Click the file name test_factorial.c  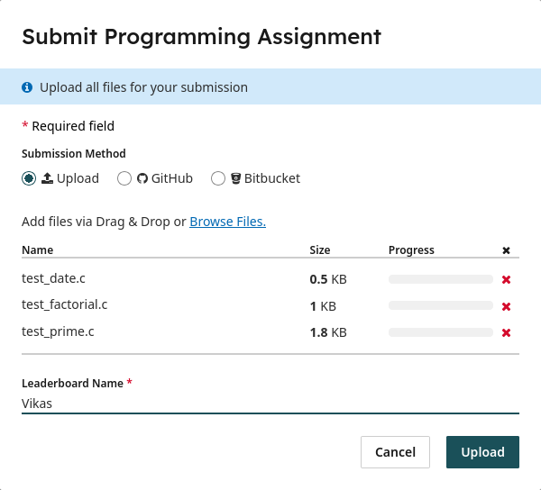tap(65, 304)
